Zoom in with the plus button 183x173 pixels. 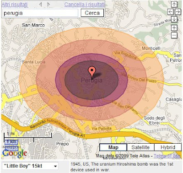click(x=174, y=28)
